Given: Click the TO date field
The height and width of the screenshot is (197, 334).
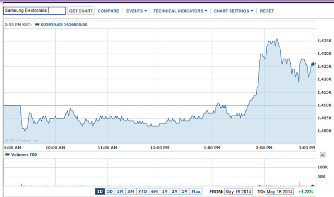Looking at the screenshot, I should point(280,192).
